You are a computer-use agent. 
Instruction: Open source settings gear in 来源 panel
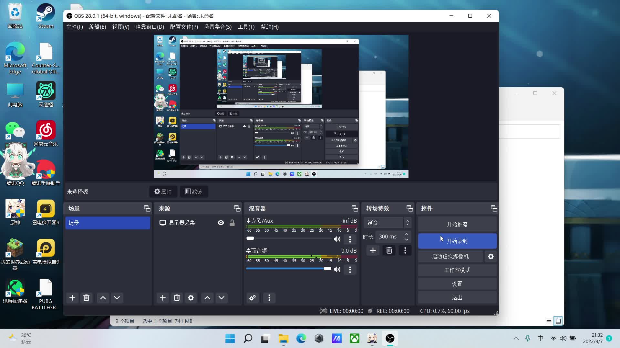(x=191, y=298)
